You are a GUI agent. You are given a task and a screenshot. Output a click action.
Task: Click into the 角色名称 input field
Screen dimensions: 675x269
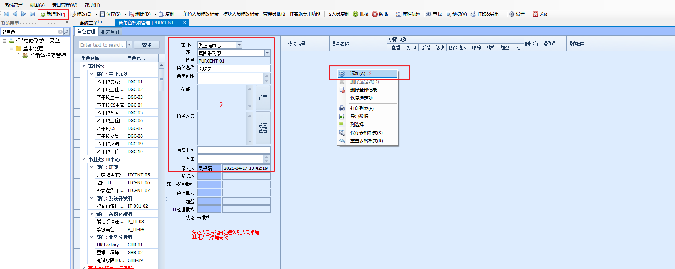point(234,68)
